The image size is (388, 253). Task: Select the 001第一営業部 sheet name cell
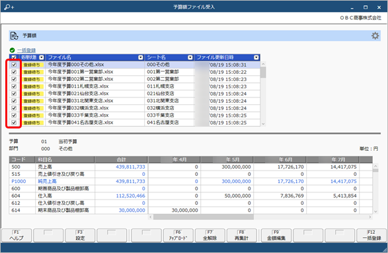click(169, 72)
